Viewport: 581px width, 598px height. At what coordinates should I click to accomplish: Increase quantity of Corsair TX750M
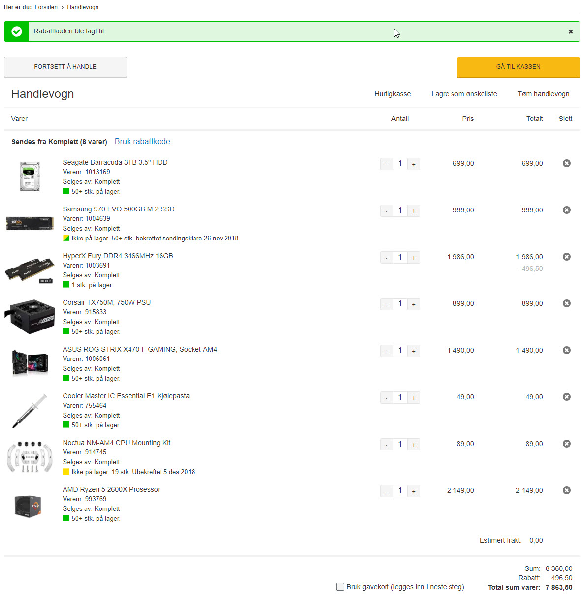click(x=414, y=304)
